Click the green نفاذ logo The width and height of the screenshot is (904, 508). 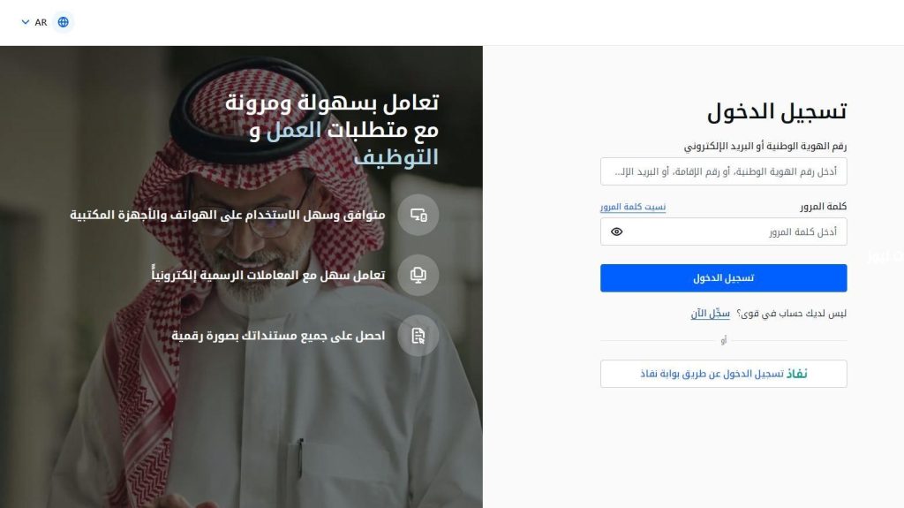tap(797, 374)
